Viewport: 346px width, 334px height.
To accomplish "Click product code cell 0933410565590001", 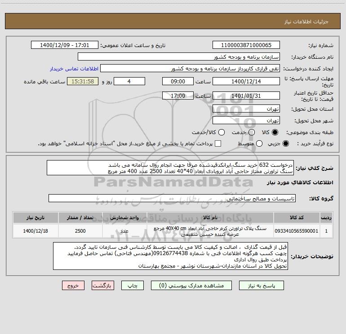I will pos(297,231).
